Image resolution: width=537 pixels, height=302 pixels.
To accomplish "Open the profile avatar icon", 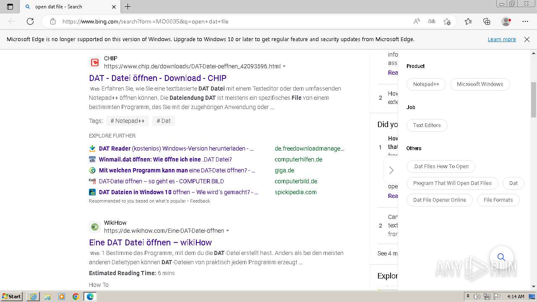I will [506, 21].
